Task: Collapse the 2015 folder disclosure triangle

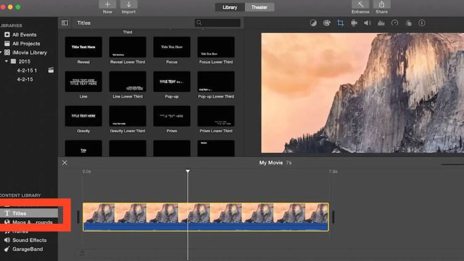Action: [6, 62]
